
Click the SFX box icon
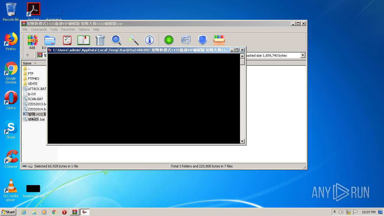point(219,40)
